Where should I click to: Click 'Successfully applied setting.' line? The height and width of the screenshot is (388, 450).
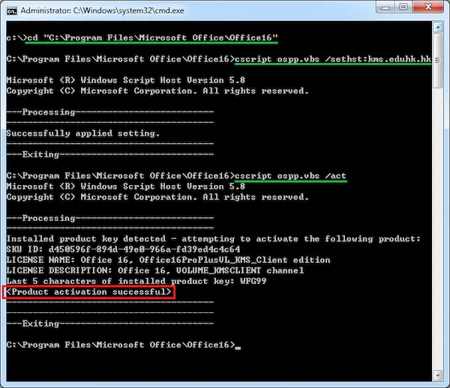(83, 133)
